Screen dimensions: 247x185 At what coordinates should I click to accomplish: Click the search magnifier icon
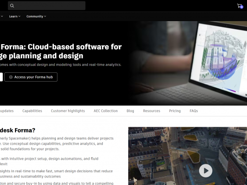(12, 6)
